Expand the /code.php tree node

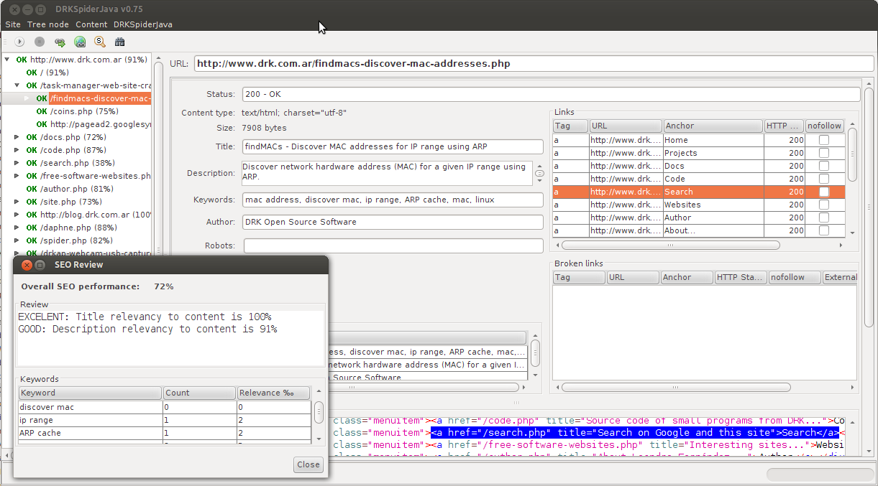[17, 150]
